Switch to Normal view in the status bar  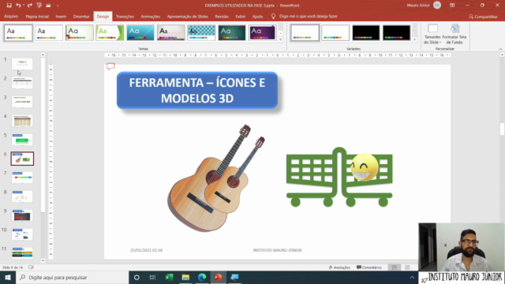click(395, 267)
